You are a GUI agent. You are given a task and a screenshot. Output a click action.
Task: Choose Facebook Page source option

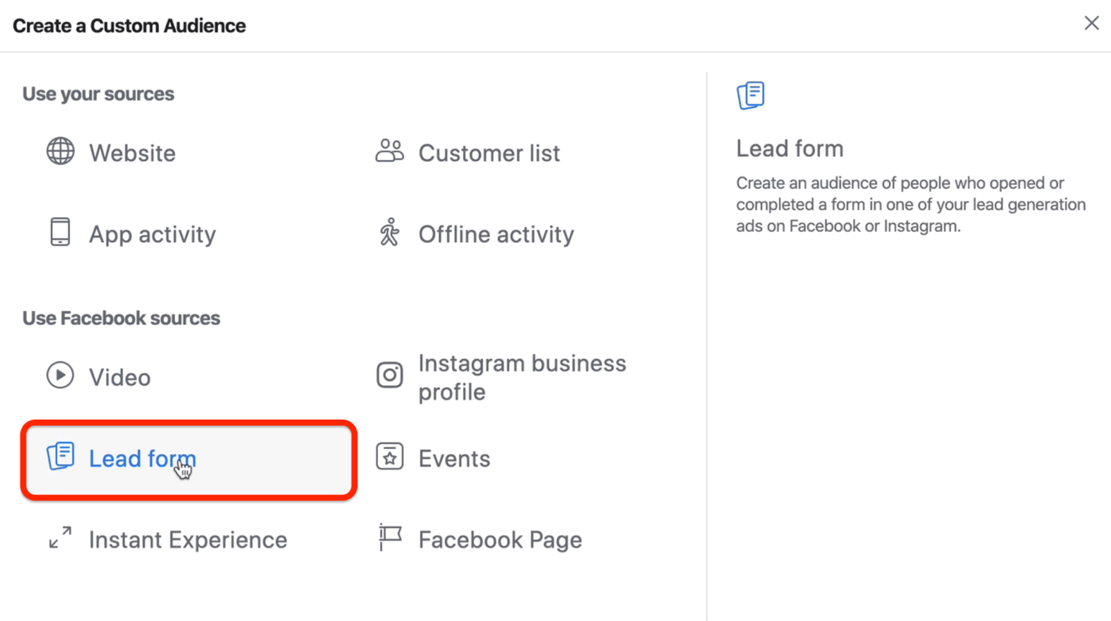click(x=500, y=540)
